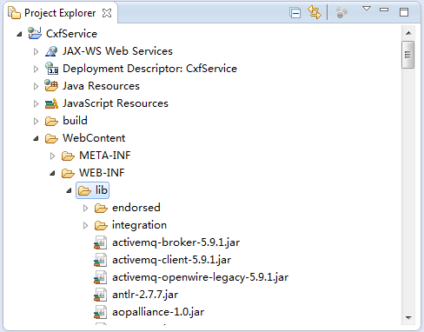Toggle Link with Editor icon
The image size is (424, 332).
(x=315, y=12)
